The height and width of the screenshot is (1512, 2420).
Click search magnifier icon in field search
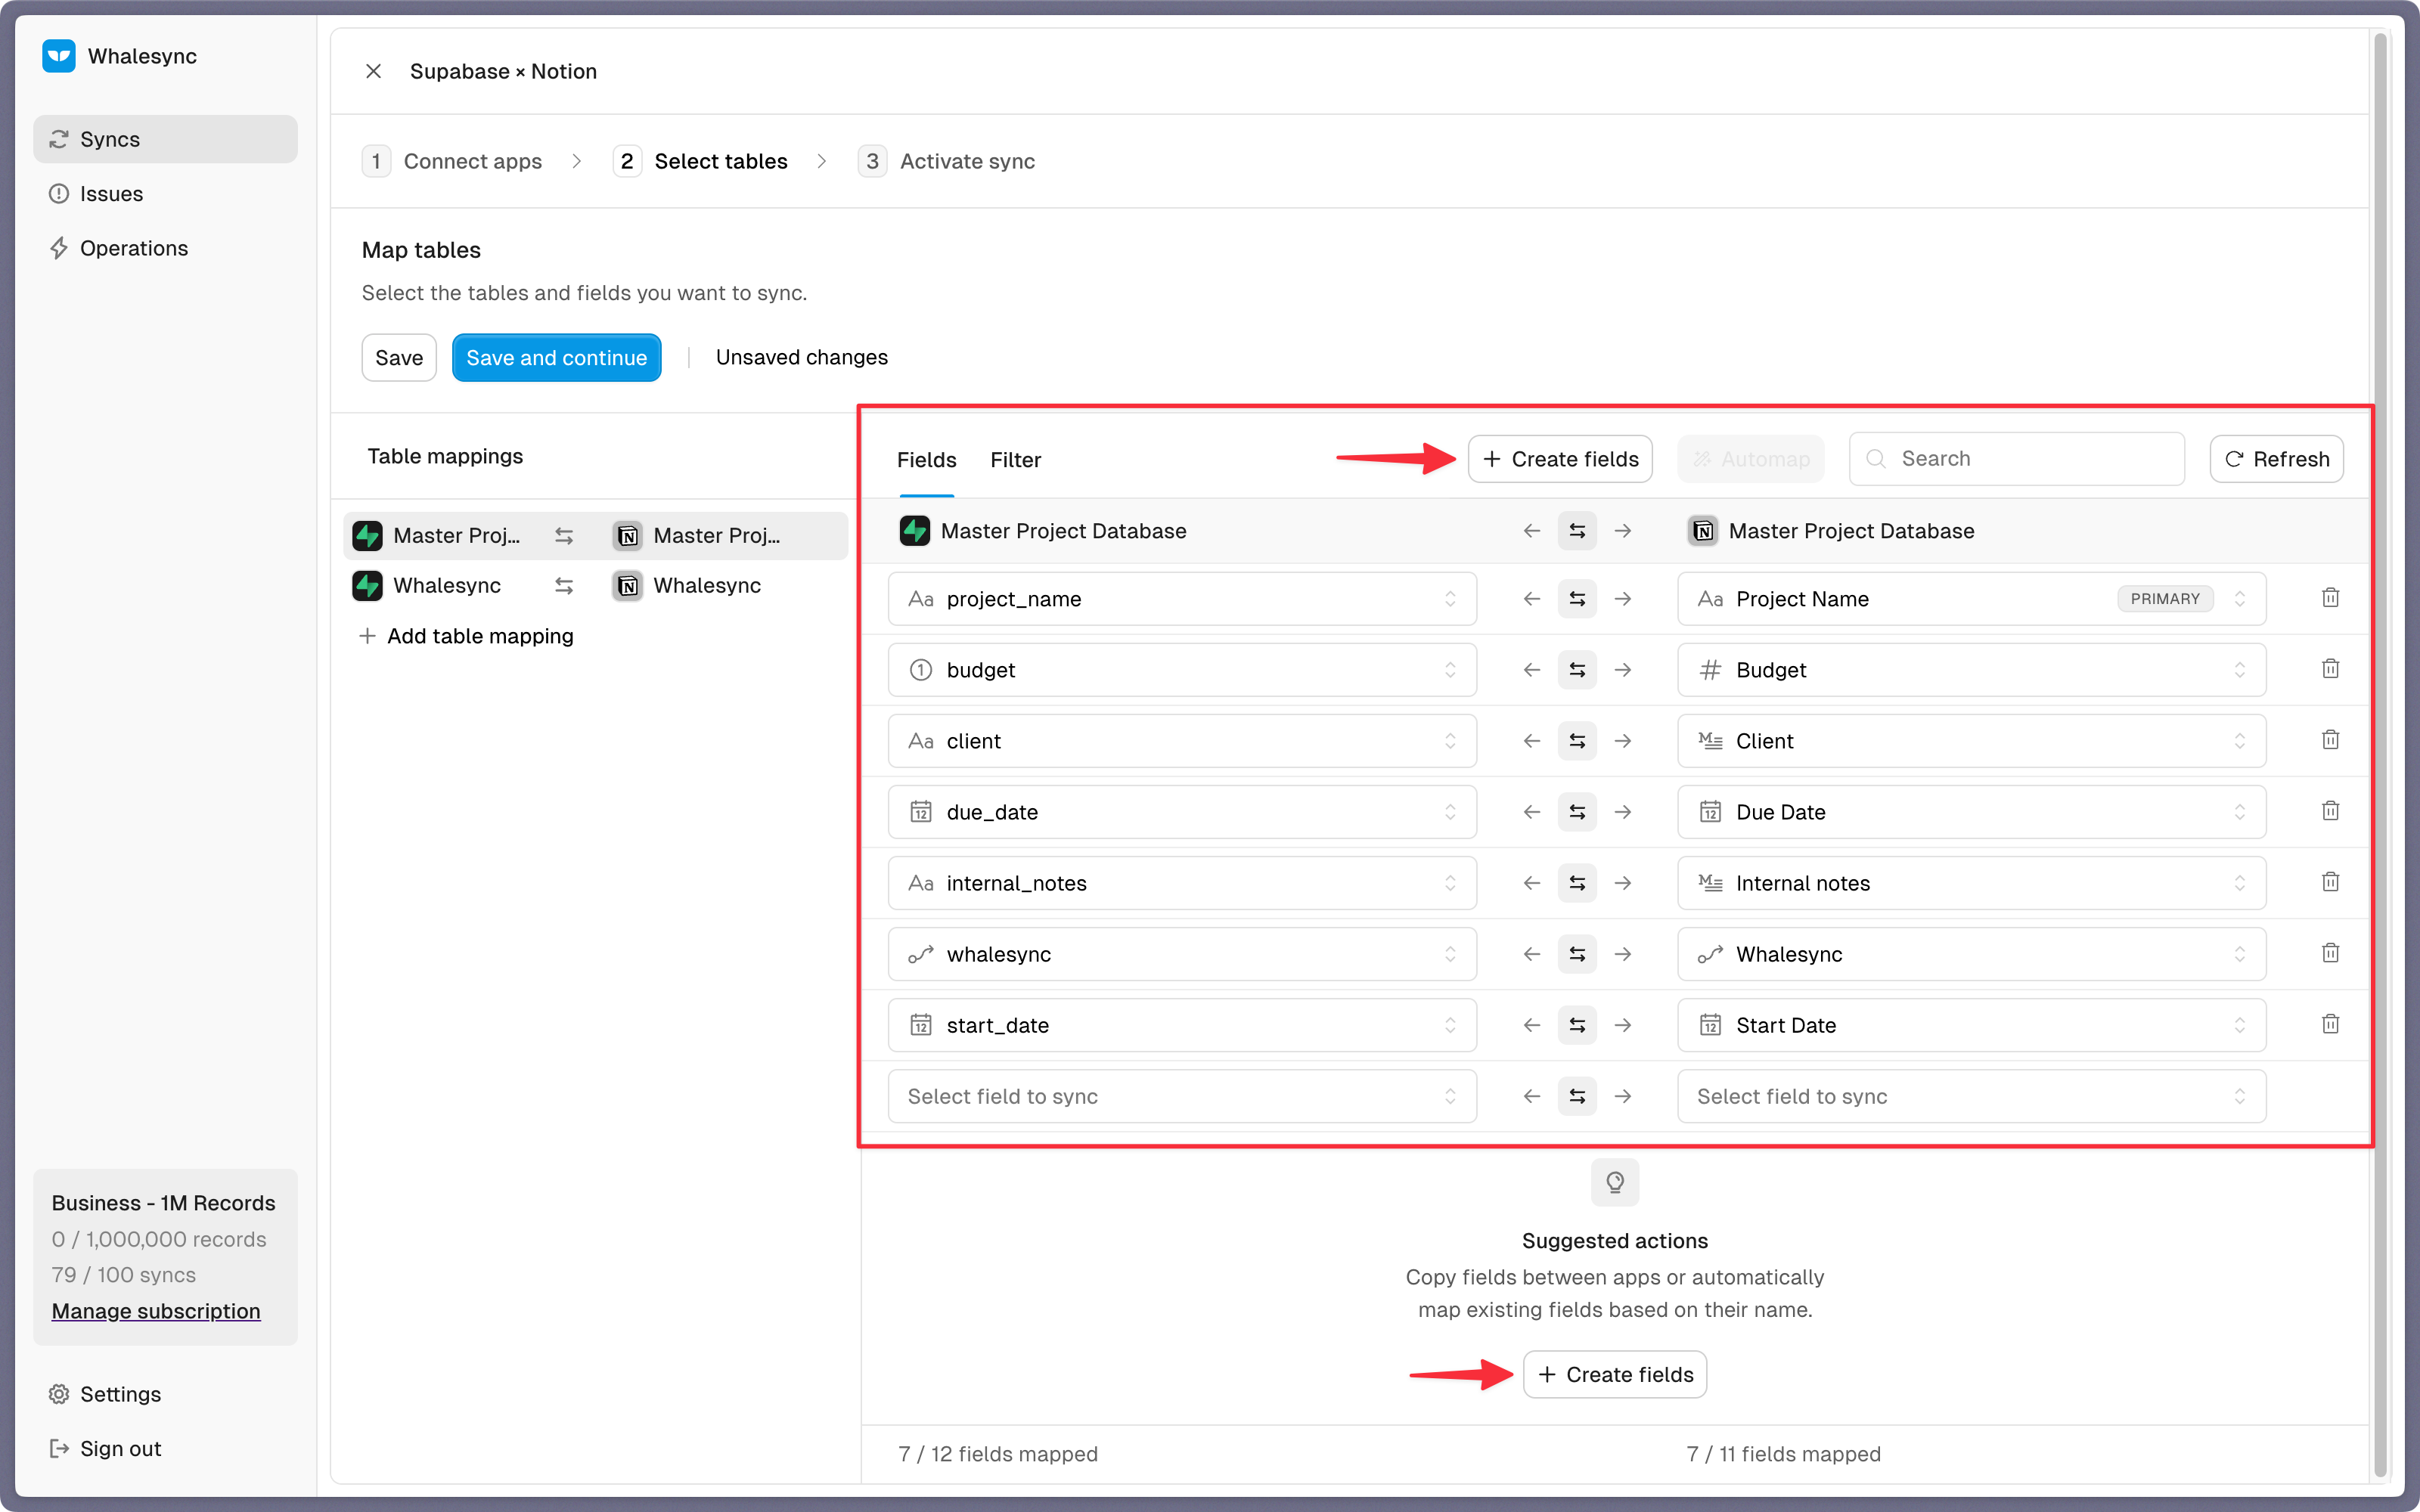(x=1876, y=459)
